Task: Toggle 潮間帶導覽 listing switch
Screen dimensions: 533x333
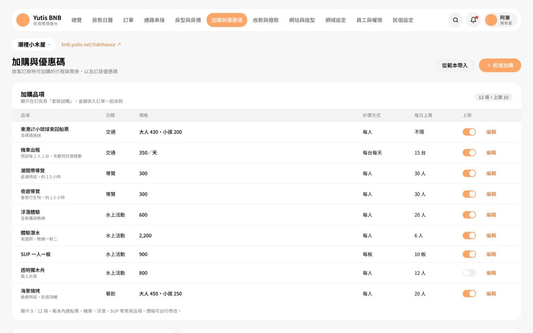Action: click(469, 173)
